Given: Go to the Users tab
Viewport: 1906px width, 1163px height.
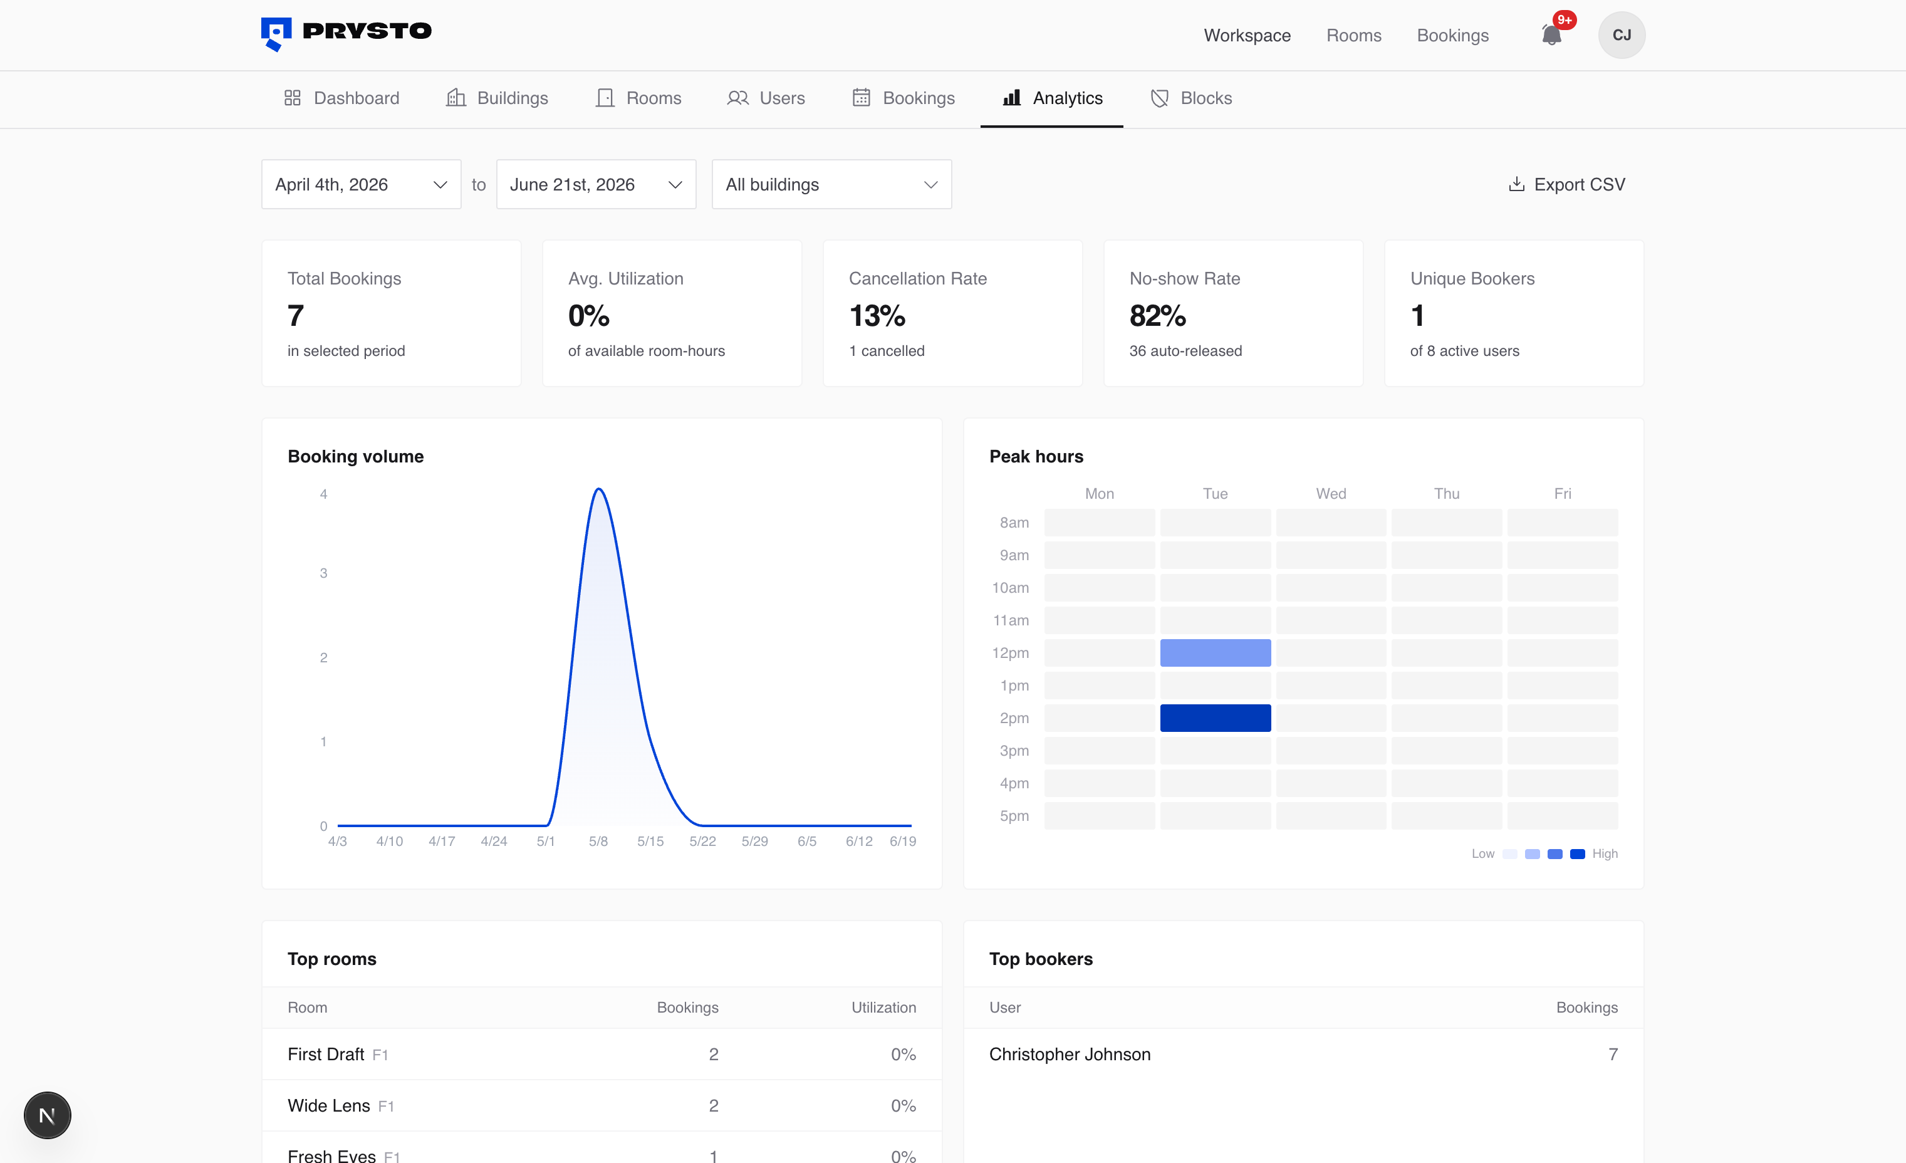Looking at the screenshot, I should coord(766,98).
